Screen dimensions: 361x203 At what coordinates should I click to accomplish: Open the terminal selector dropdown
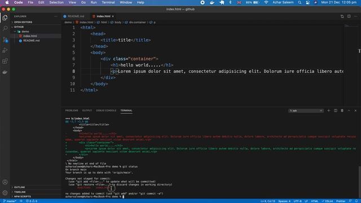tap(306, 111)
